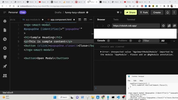Open Notepad Edit menu
Screen dimensions: 178x100
tap(135, 81)
